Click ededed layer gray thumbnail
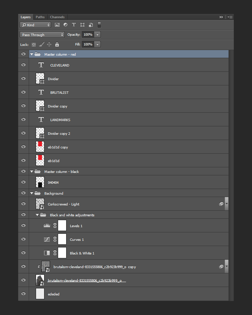252x315 pixels. click(x=40, y=294)
